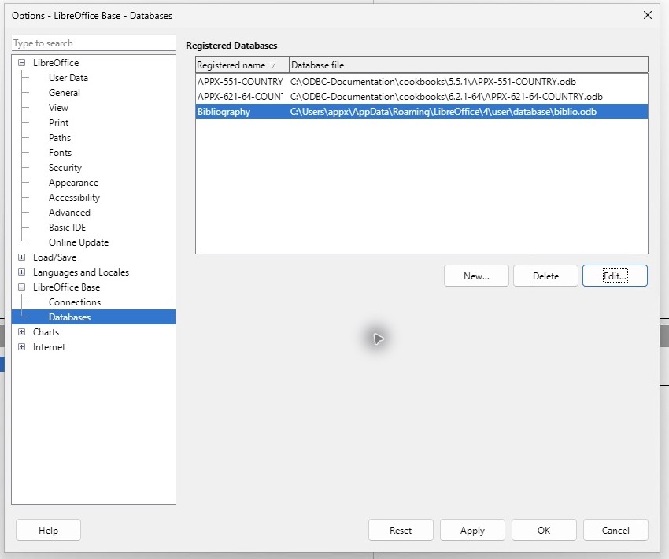Select View in the options tree
The height and width of the screenshot is (559, 669).
click(58, 108)
